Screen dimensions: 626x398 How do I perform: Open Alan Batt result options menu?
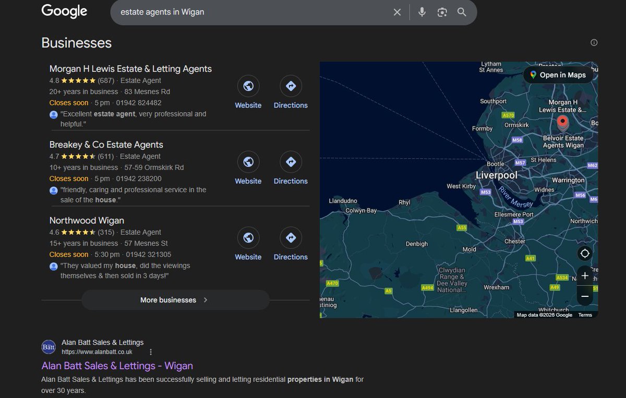(x=151, y=352)
